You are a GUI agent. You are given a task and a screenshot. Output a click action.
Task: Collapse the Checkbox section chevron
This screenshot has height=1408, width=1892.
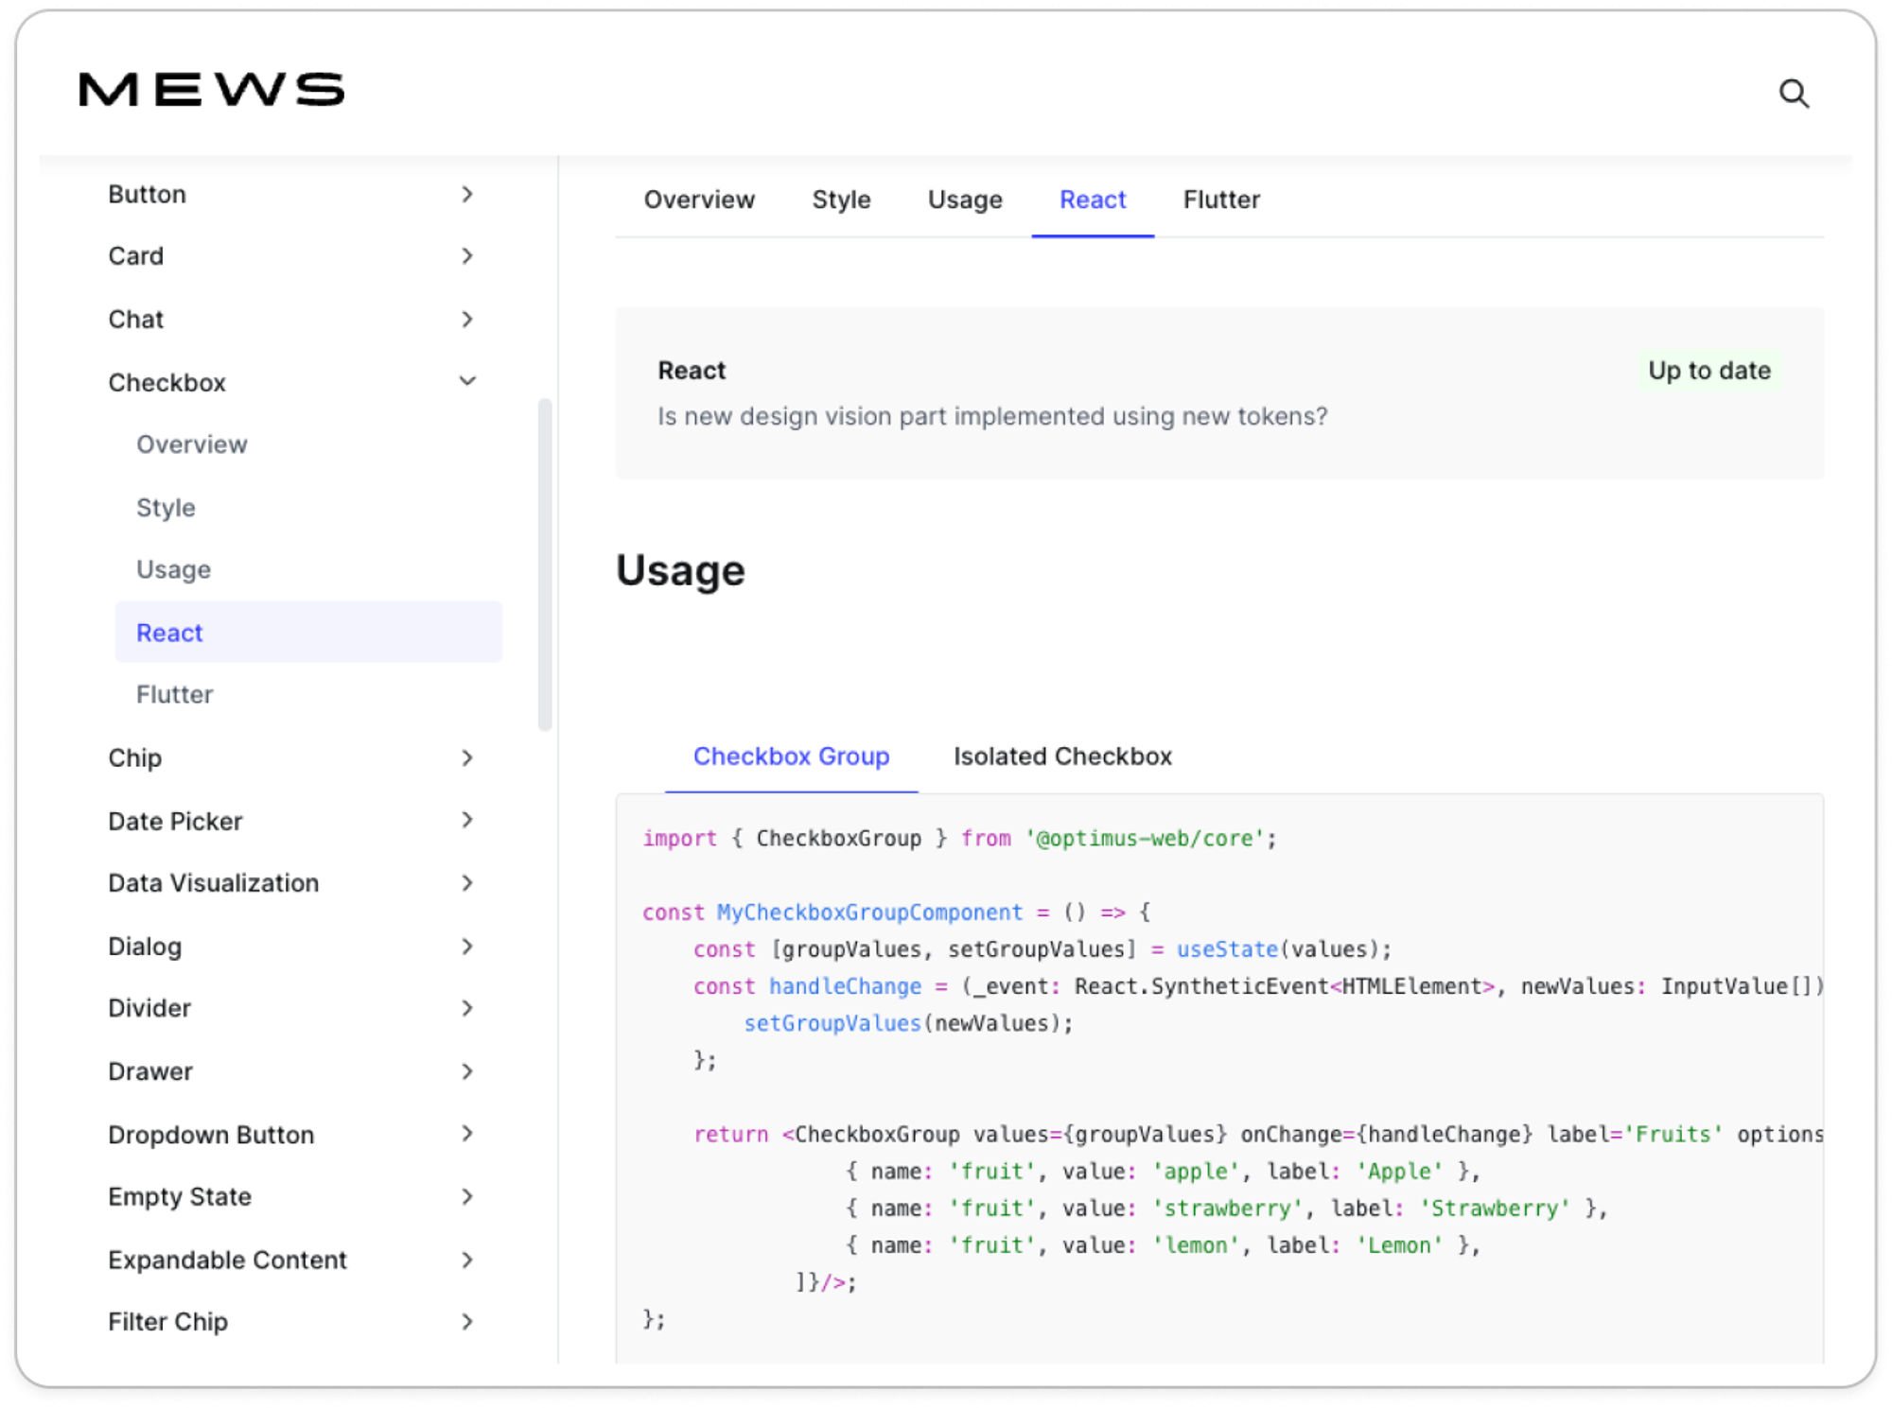466,382
